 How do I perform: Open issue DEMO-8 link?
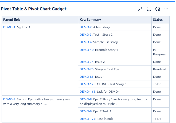click(x=86, y=99)
